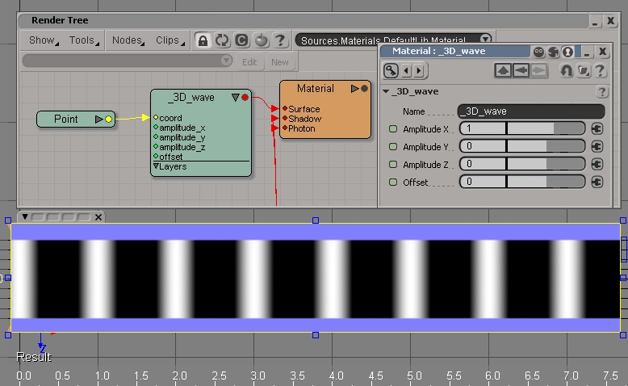The width and height of the screenshot is (628, 386).
Task: Click the two-eyes focus icon in Material title bar
Action: click(x=538, y=52)
